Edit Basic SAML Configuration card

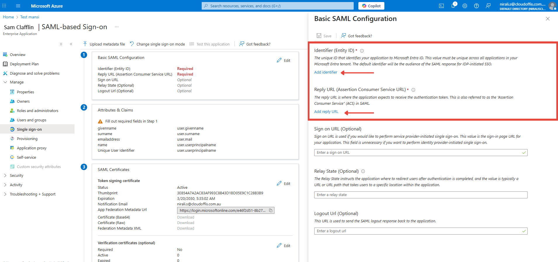pos(284,60)
